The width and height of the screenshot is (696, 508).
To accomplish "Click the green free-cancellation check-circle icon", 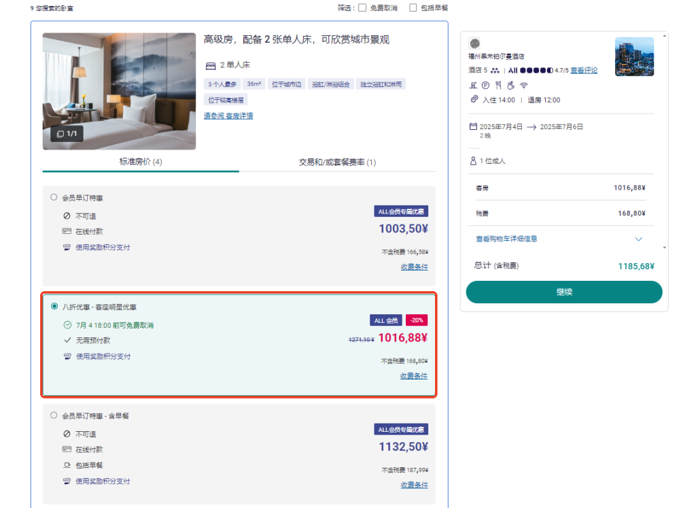I will click(x=67, y=325).
